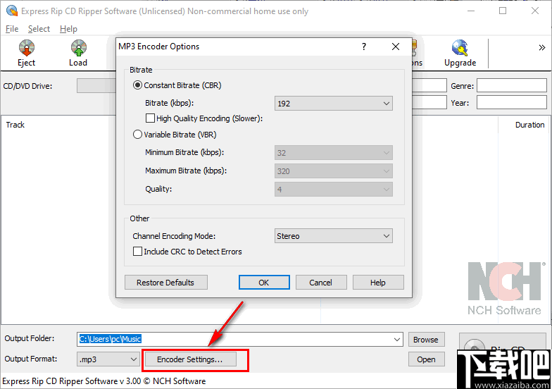
Task: Click the Output Folder path text field
Action: [x=240, y=340]
